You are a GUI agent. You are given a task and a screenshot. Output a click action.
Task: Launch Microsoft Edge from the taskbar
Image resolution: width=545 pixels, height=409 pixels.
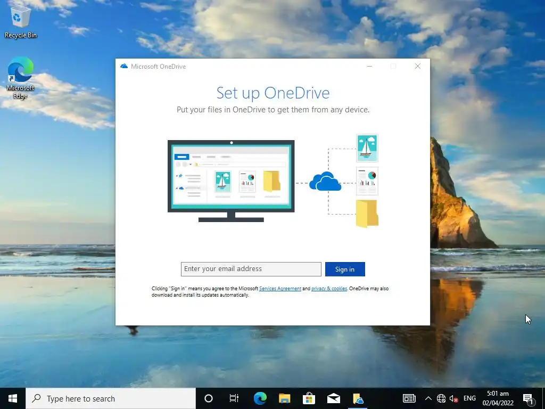260,398
